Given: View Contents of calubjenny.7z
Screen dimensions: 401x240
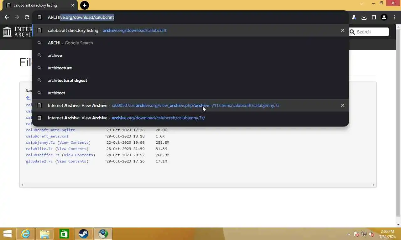Looking at the screenshot, I should tap(74, 142).
